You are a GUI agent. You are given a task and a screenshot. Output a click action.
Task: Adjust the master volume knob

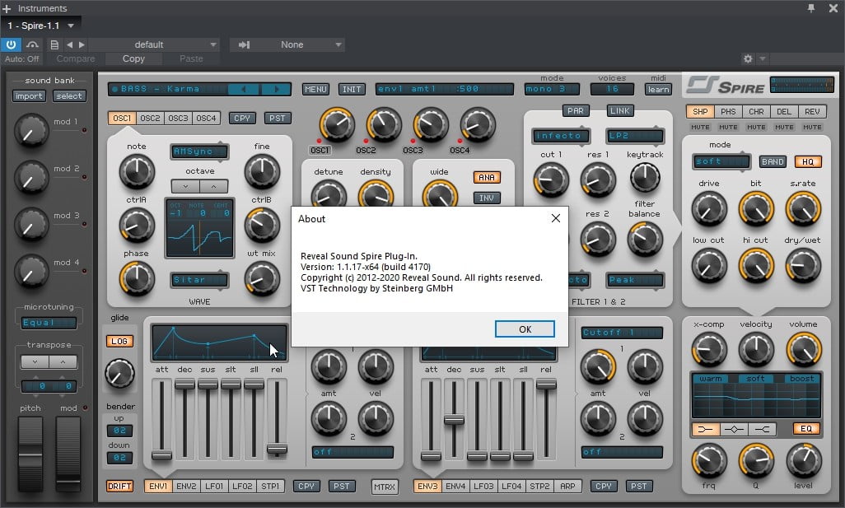click(x=804, y=349)
